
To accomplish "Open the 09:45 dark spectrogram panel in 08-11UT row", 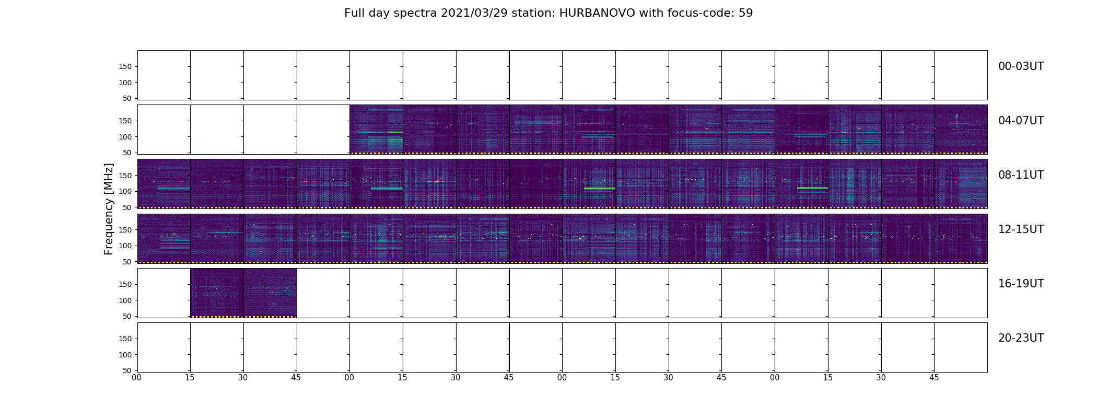I will (535, 184).
